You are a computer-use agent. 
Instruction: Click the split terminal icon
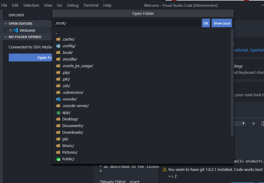click(x=262, y=124)
